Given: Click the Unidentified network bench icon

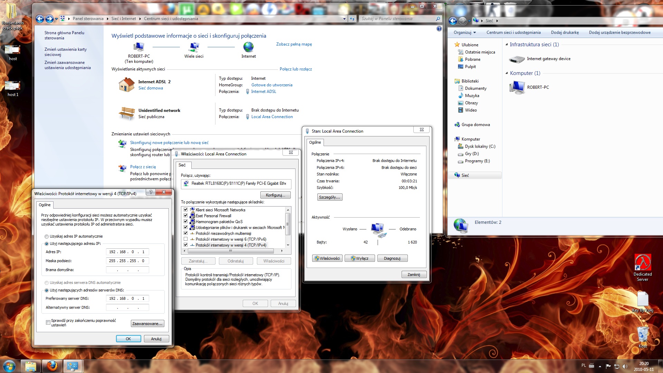Looking at the screenshot, I should click(127, 113).
